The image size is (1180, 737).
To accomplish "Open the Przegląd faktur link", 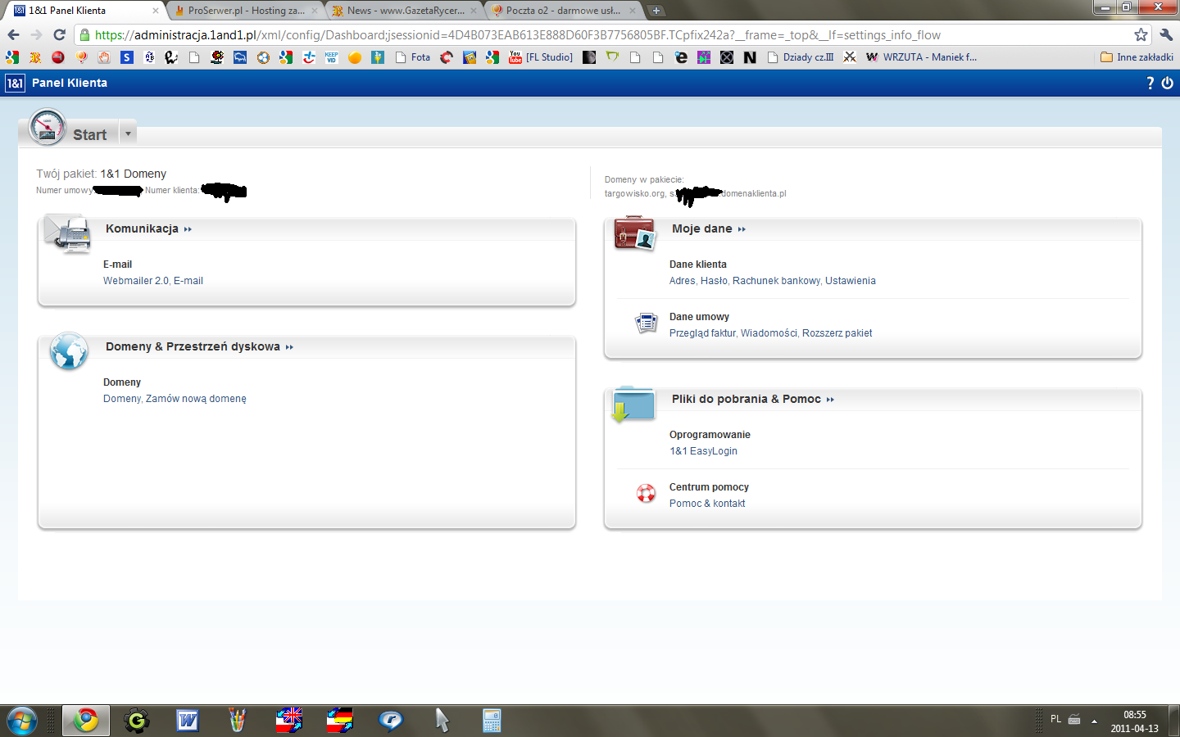I will tap(702, 333).
